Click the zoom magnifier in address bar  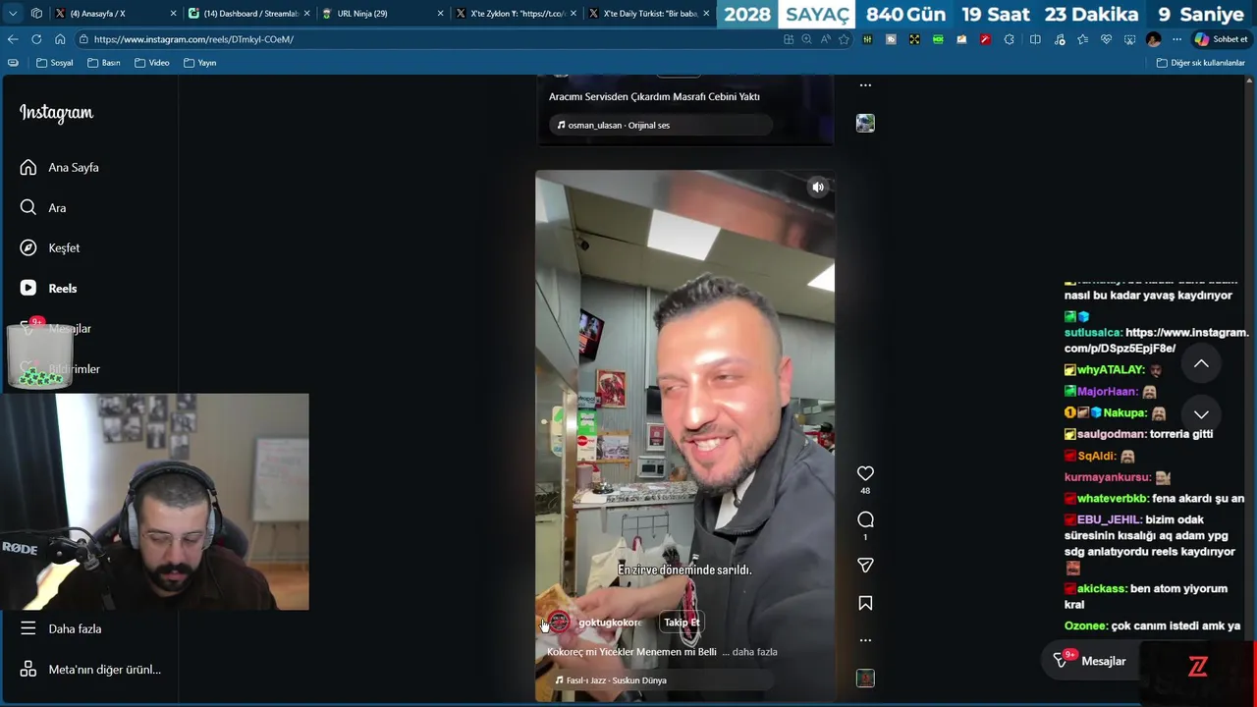coord(806,39)
